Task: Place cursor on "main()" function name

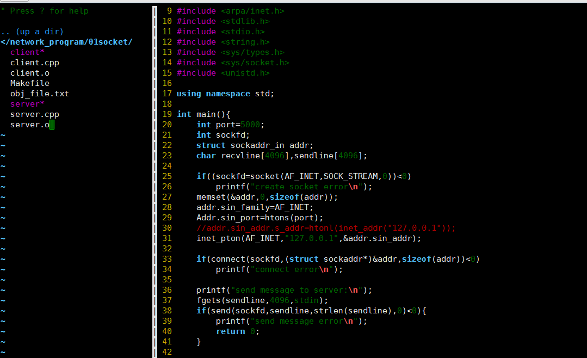Action: coord(211,114)
